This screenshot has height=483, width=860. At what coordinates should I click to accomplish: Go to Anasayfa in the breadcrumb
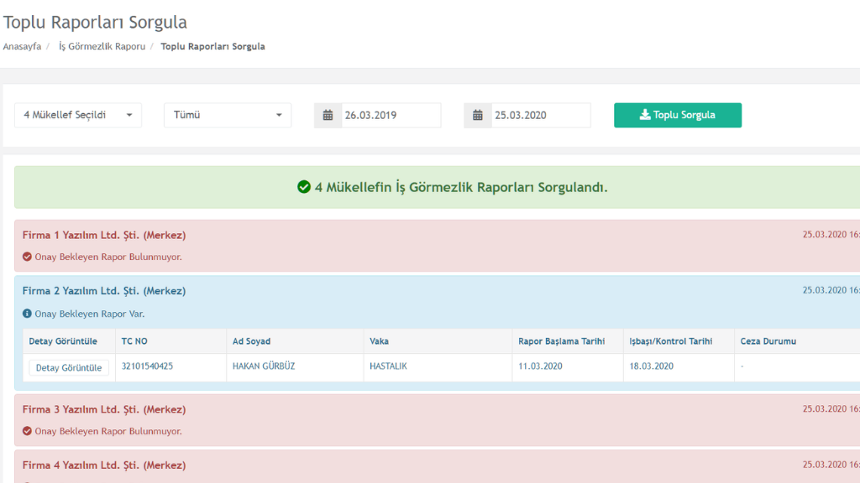point(22,46)
